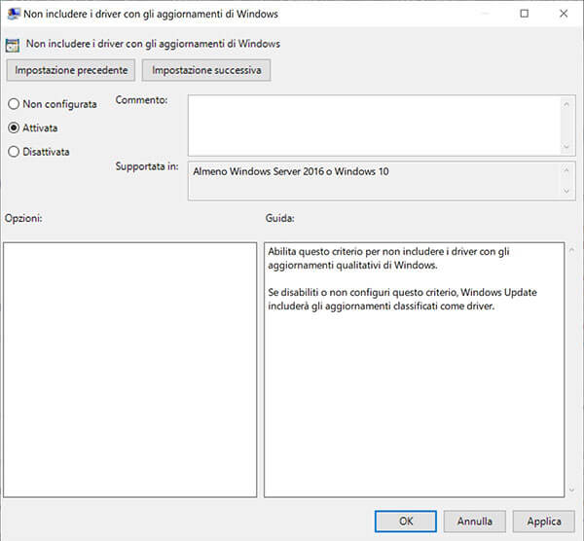Click the Supportata in scroll up arrow
Screen dimensions: 584x541
[566, 170]
